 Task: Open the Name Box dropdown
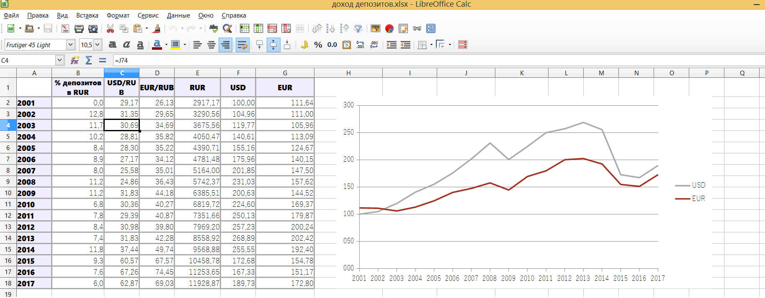coord(59,60)
